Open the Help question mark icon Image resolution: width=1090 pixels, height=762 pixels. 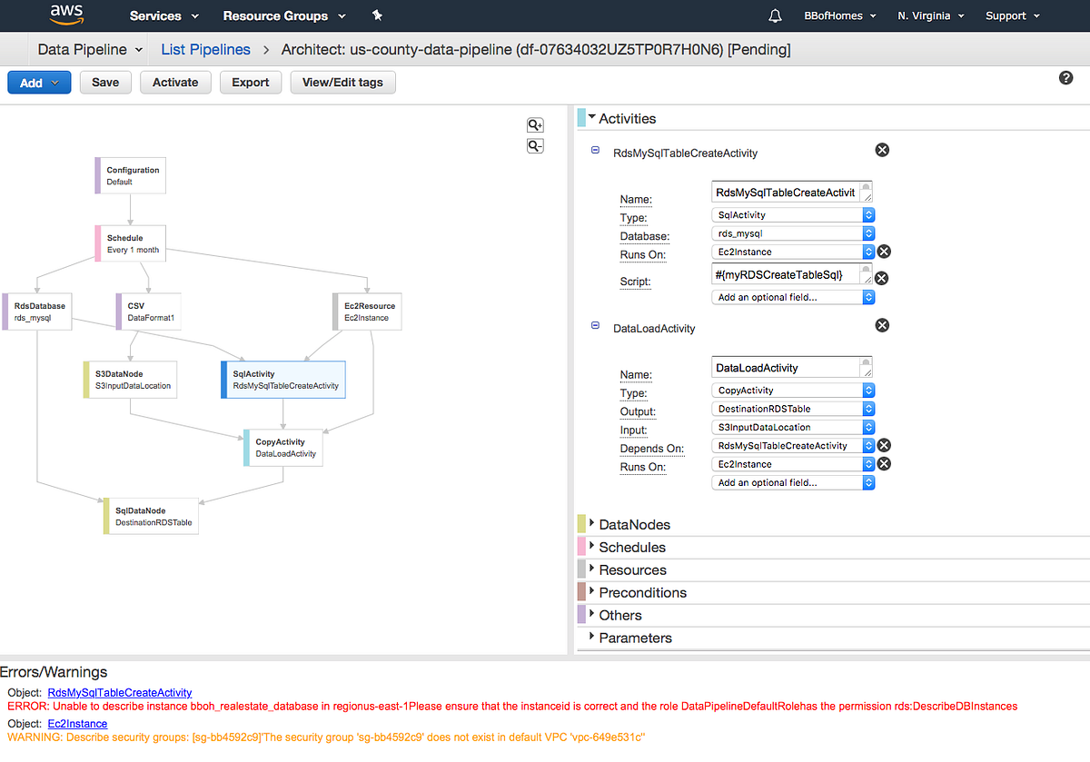click(1065, 78)
